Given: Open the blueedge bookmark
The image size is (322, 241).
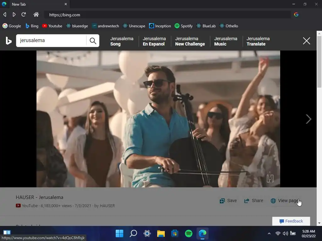Looking at the screenshot, I should coord(77,26).
